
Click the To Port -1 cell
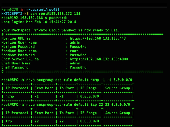[x=61, y=97]
